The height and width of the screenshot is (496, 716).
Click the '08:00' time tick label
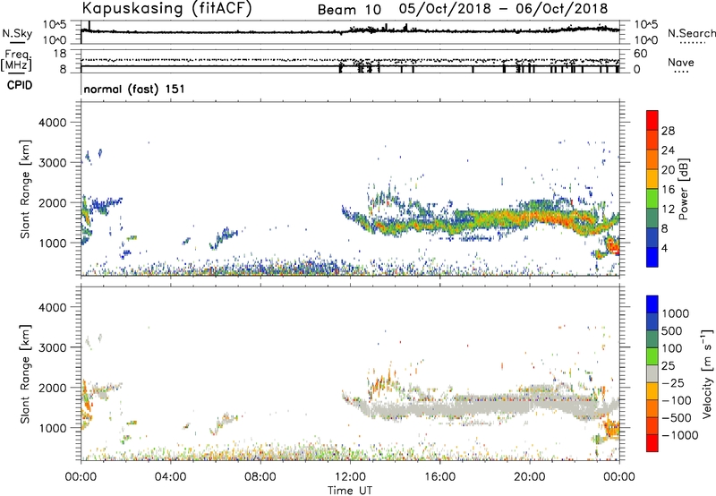260,477
